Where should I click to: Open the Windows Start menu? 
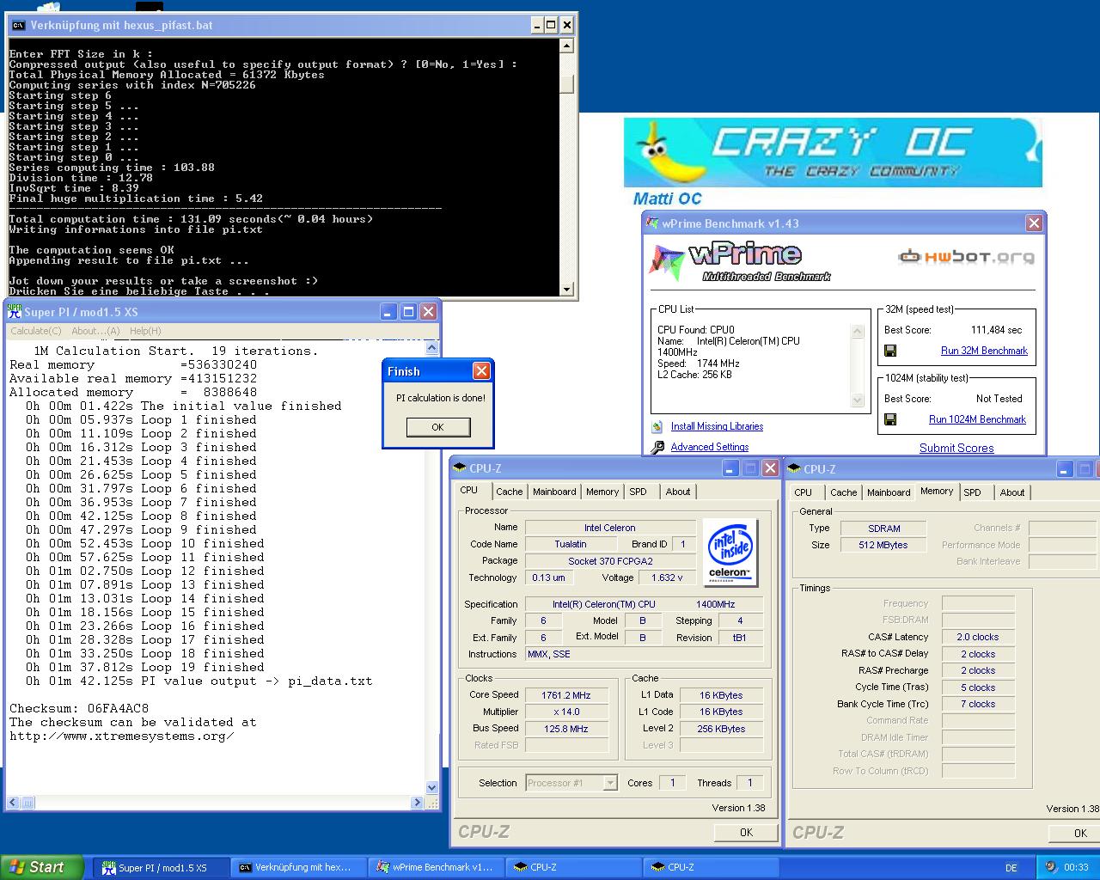[x=42, y=867]
